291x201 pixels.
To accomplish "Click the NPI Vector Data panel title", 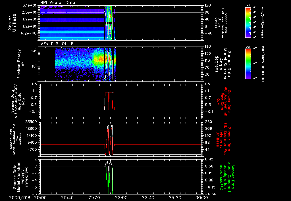I will (x=58, y=3).
